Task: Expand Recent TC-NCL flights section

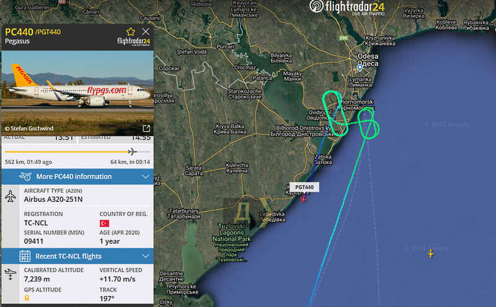Action: coord(77,256)
